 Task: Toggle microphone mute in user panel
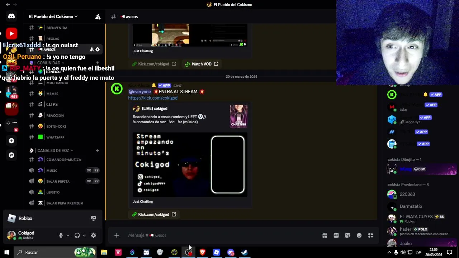61,235
